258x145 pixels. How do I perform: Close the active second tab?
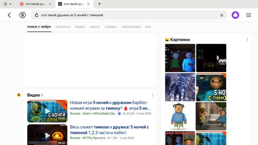coord(88,4)
